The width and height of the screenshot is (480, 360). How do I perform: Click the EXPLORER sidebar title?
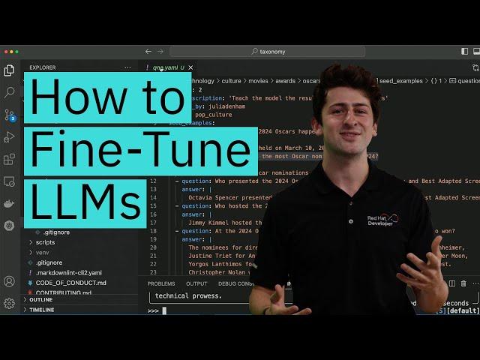click(x=43, y=67)
